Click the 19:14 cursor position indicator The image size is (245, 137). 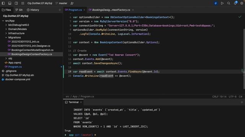coord(223,97)
